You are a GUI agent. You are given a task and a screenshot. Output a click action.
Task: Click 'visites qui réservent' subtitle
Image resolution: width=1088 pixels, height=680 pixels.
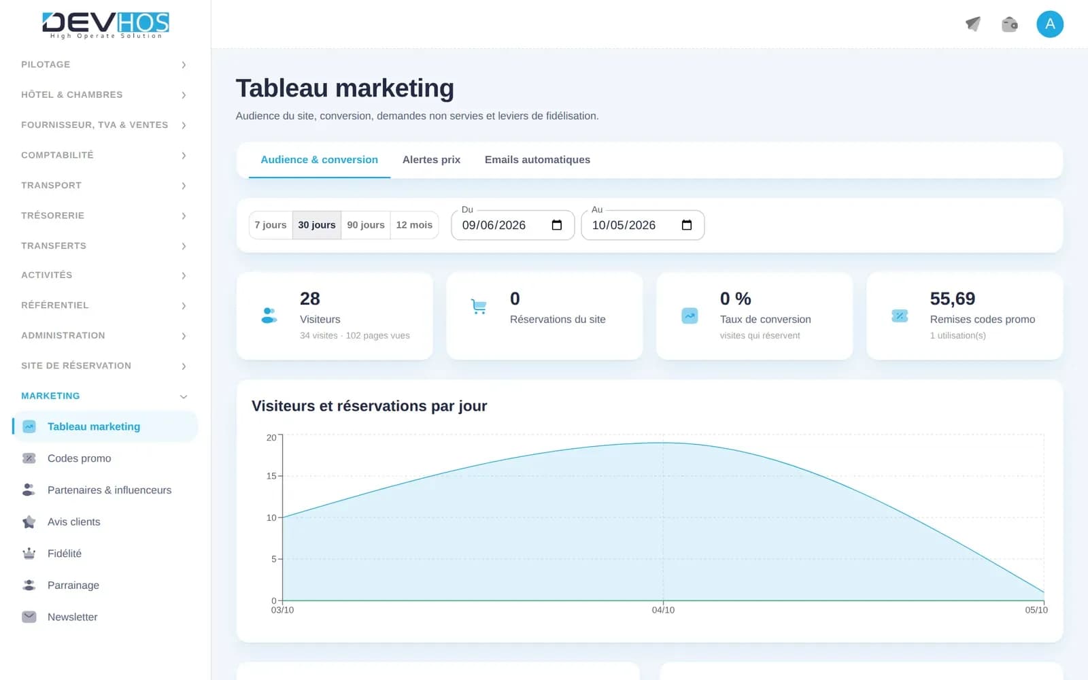tap(760, 335)
